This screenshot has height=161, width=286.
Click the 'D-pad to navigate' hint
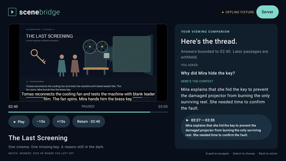[x=217, y=154]
